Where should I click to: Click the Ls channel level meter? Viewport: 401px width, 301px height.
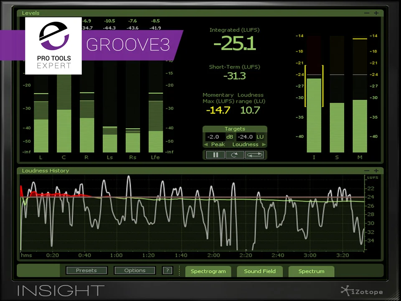(x=110, y=107)
